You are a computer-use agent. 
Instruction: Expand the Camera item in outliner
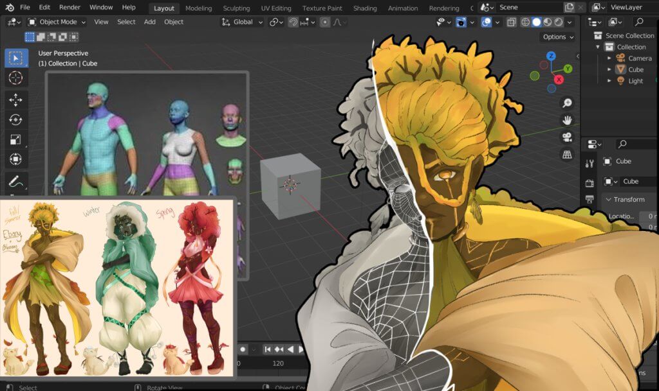[x=609, y=58]
